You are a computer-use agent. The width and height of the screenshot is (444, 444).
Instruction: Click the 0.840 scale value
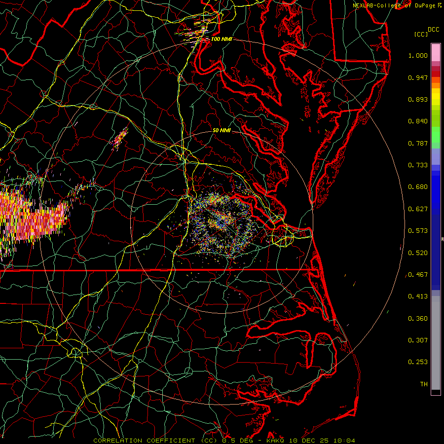point(418,121)
